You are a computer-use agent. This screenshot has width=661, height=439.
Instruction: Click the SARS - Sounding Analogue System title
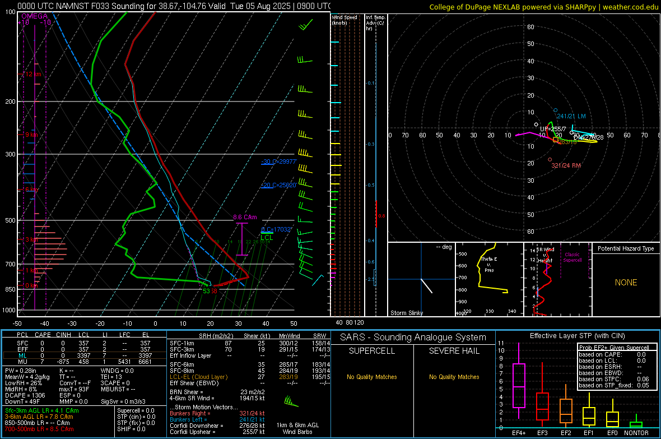pos(413,338)
